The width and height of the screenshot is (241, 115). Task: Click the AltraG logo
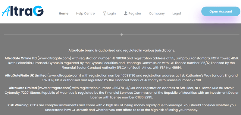point(23,11)
